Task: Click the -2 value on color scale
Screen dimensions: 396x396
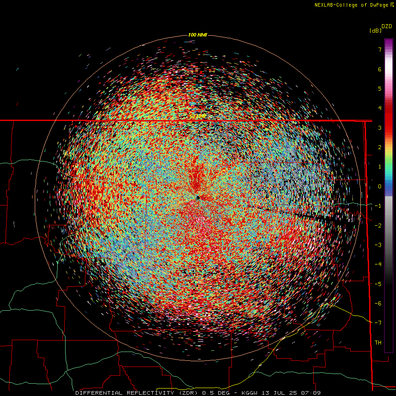Action: pos(378,226)
